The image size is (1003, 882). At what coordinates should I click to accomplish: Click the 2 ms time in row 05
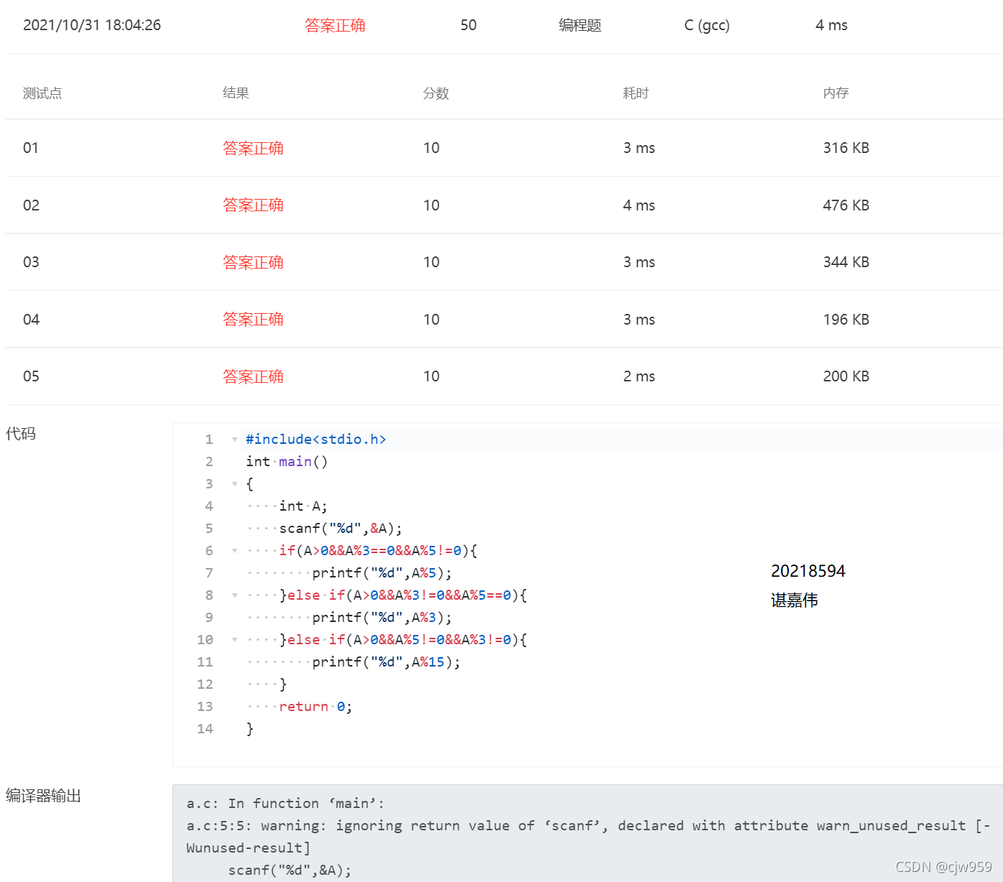[x=639, y=376]
